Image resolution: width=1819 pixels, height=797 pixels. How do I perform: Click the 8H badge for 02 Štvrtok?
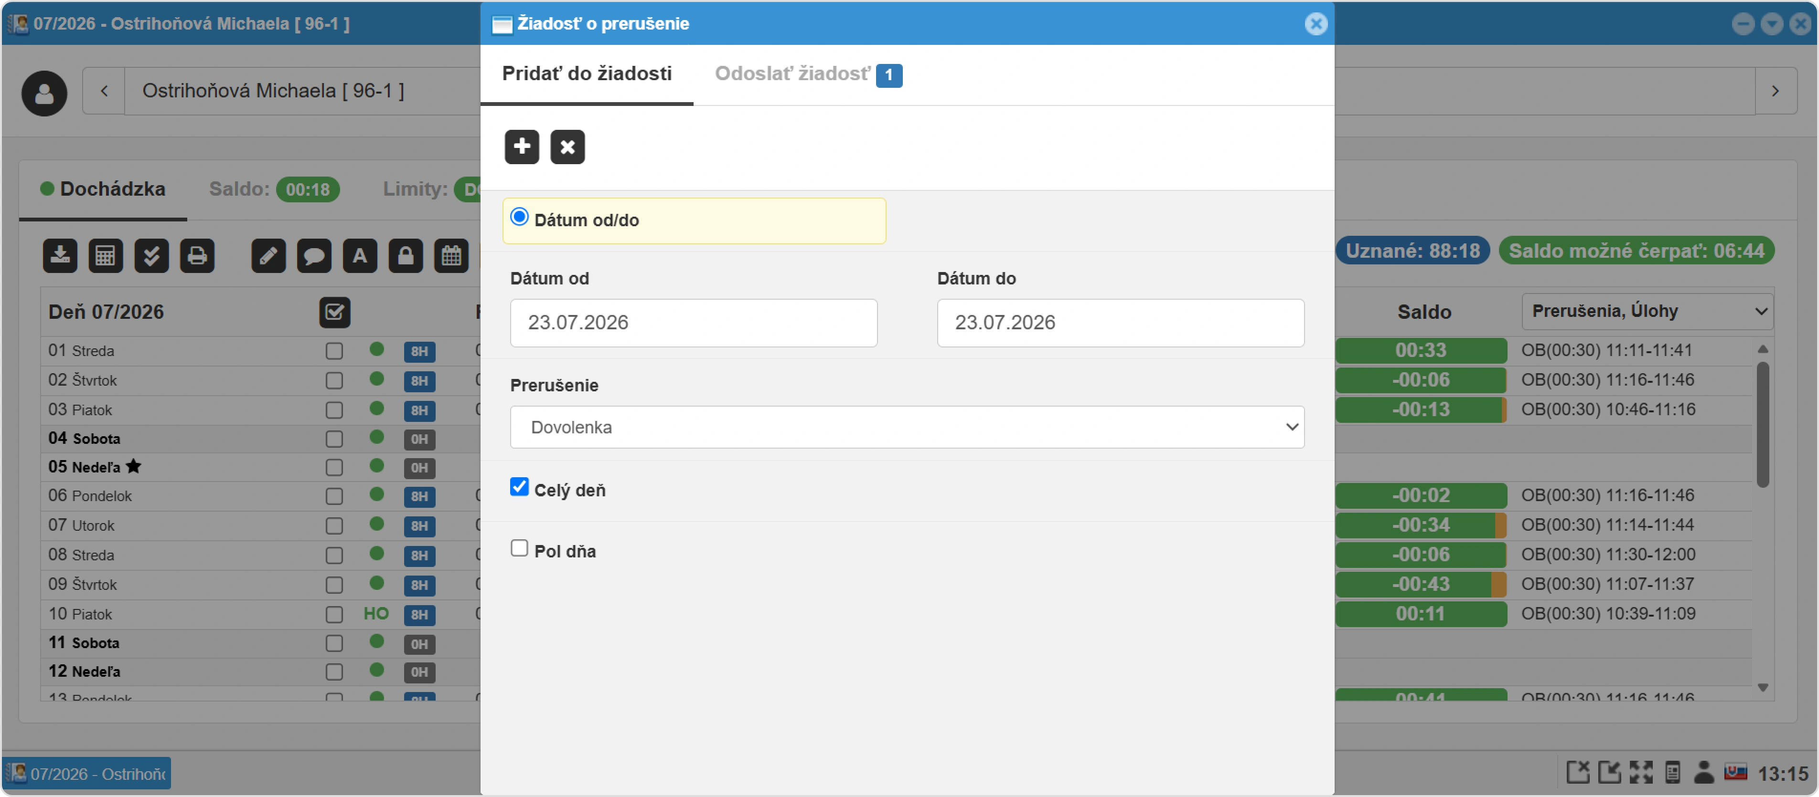tap(419, 381)
